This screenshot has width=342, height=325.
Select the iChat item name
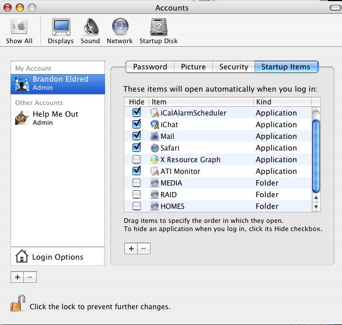pos(169,124)
